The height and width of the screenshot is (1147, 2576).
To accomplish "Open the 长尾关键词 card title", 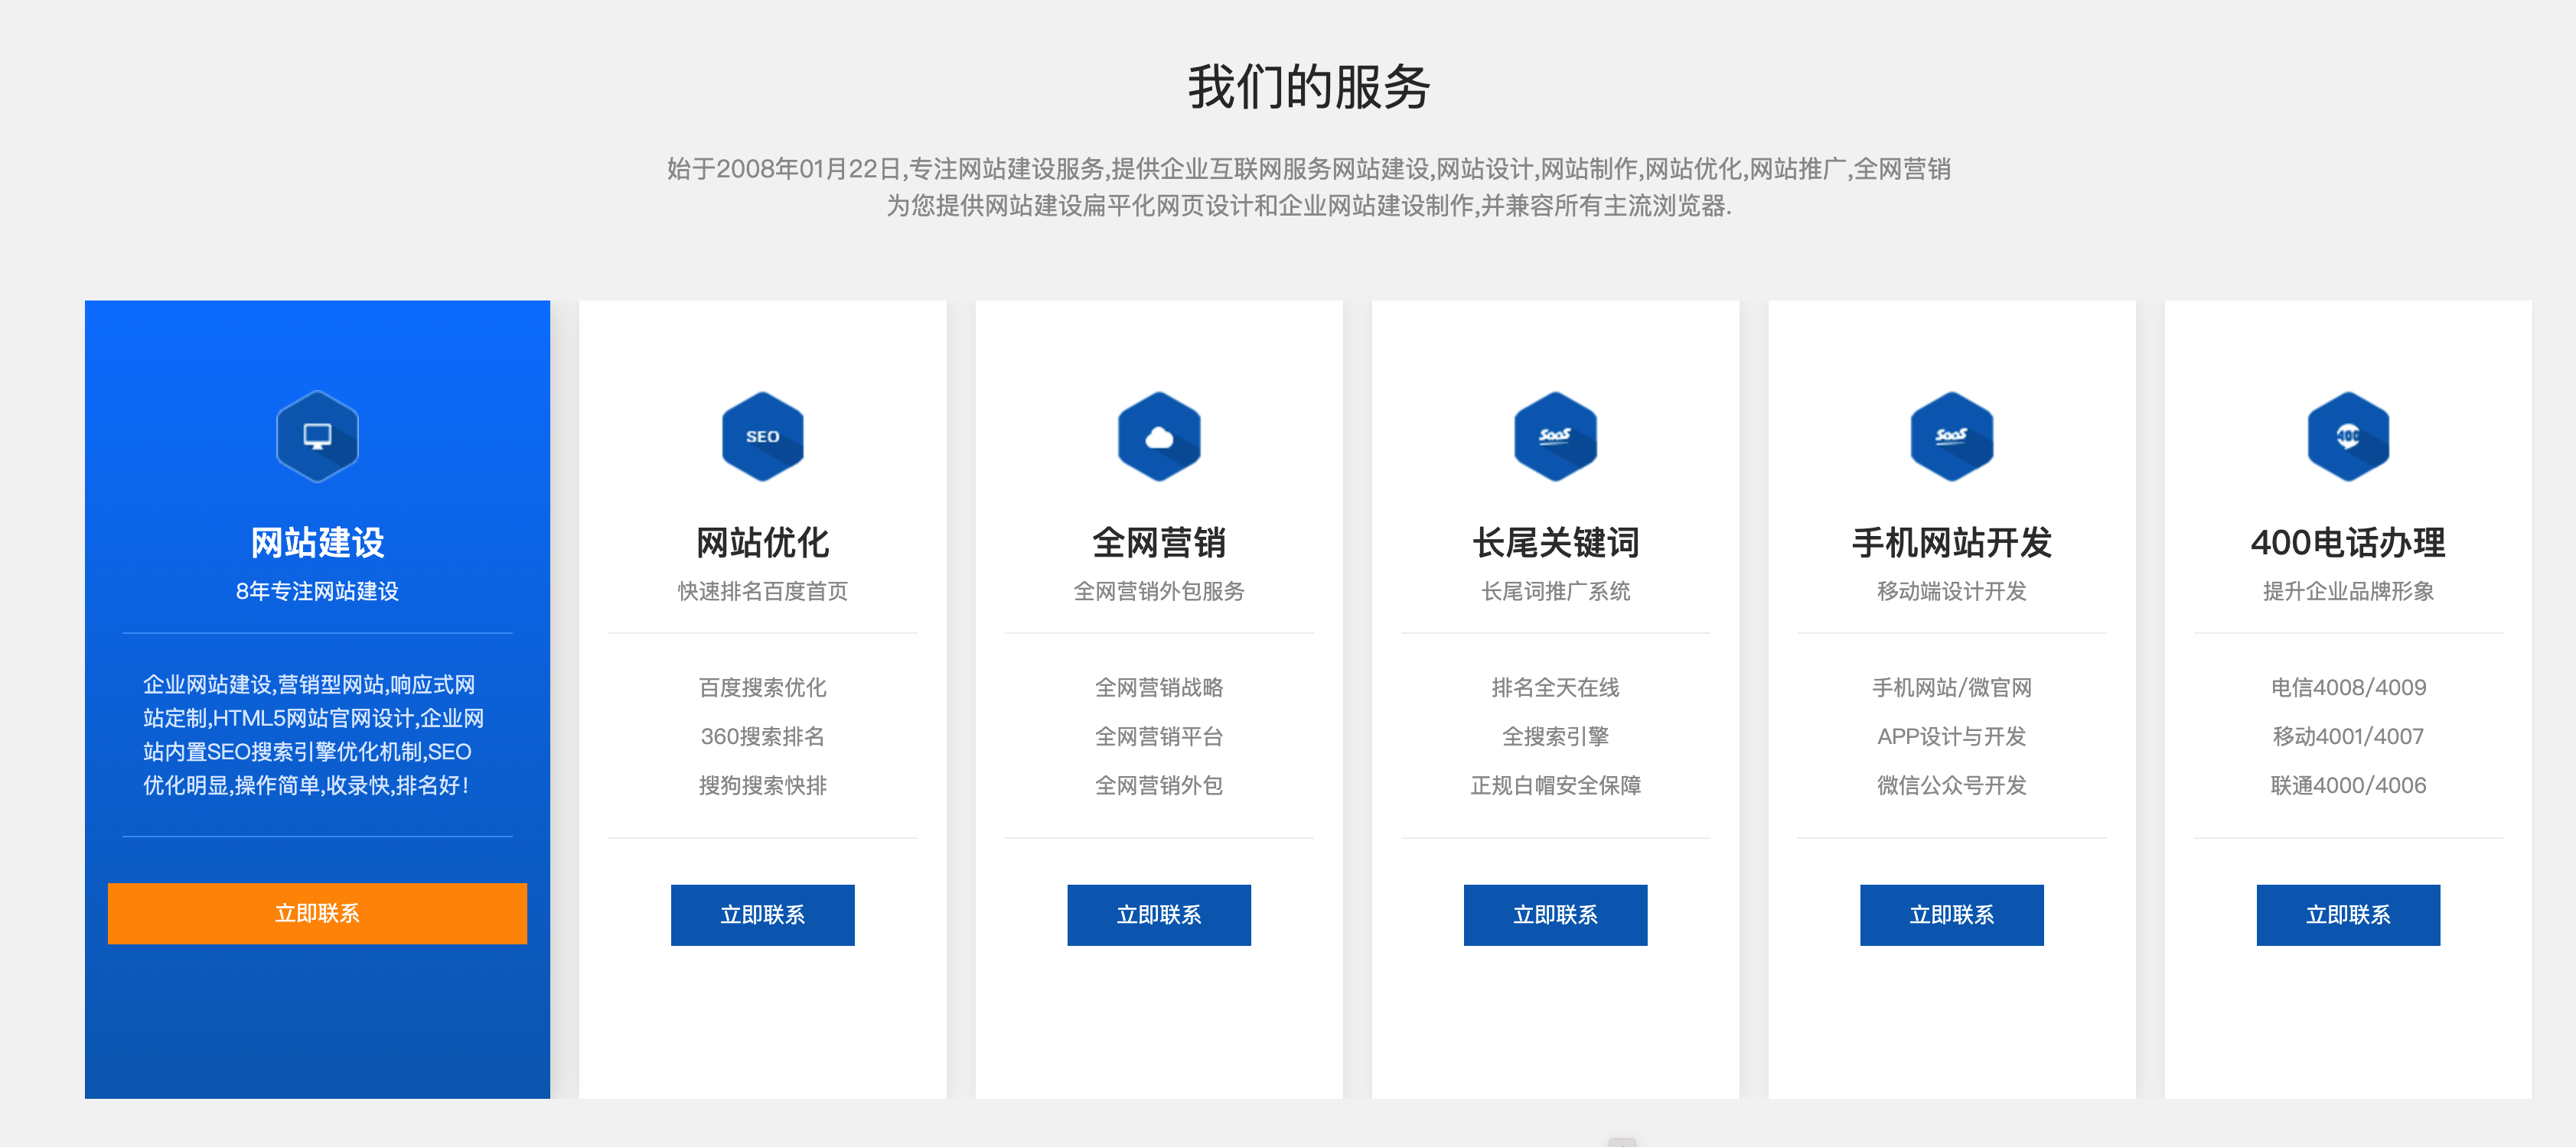I will tap(1555, 542).
